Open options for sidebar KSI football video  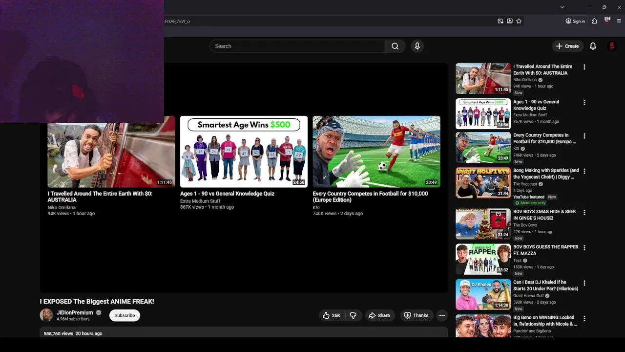584,136
